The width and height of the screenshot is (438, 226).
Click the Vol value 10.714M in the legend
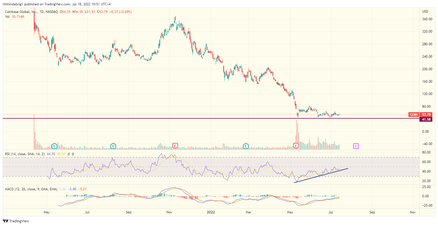point(17,17)
